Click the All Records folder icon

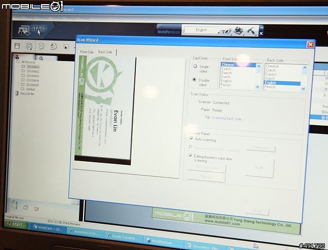[x=18, y=62]
